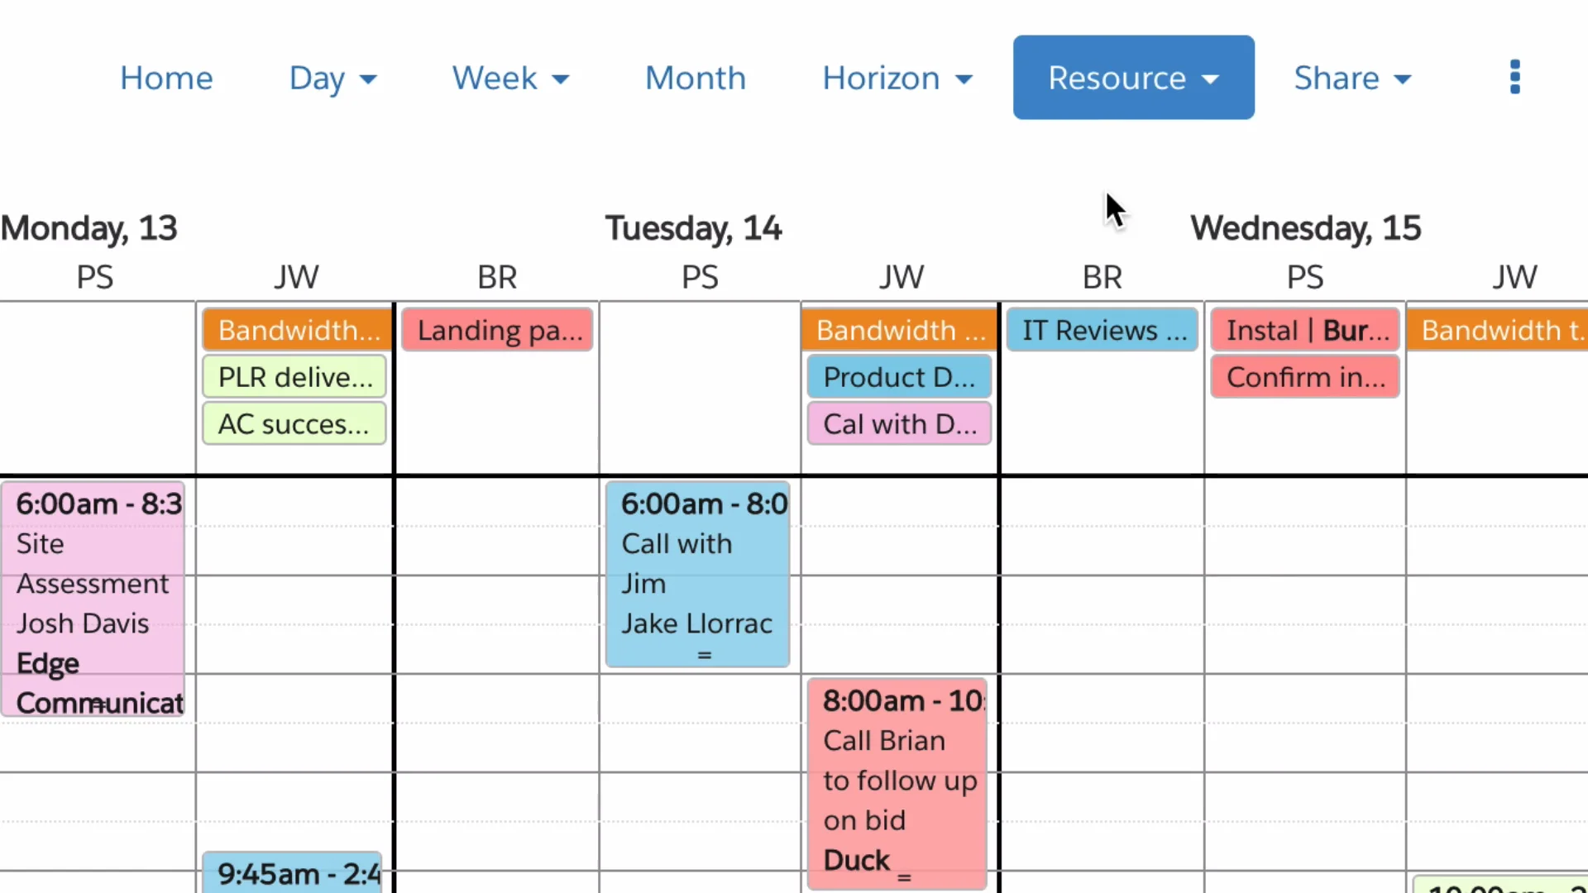Click the IT Reviews all-day event
Viewport: 1588px width, 893px height.
coord(1103,331)
